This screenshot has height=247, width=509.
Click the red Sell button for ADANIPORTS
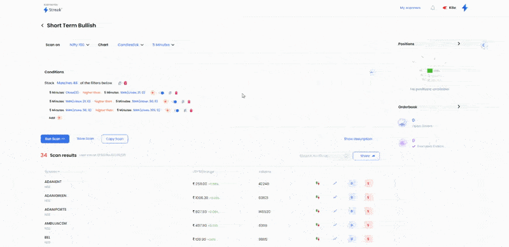(x=369, y=211)
